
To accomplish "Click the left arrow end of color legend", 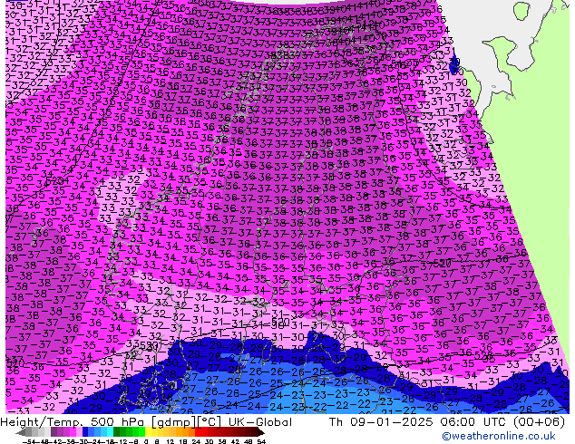I will pos(21,432).
